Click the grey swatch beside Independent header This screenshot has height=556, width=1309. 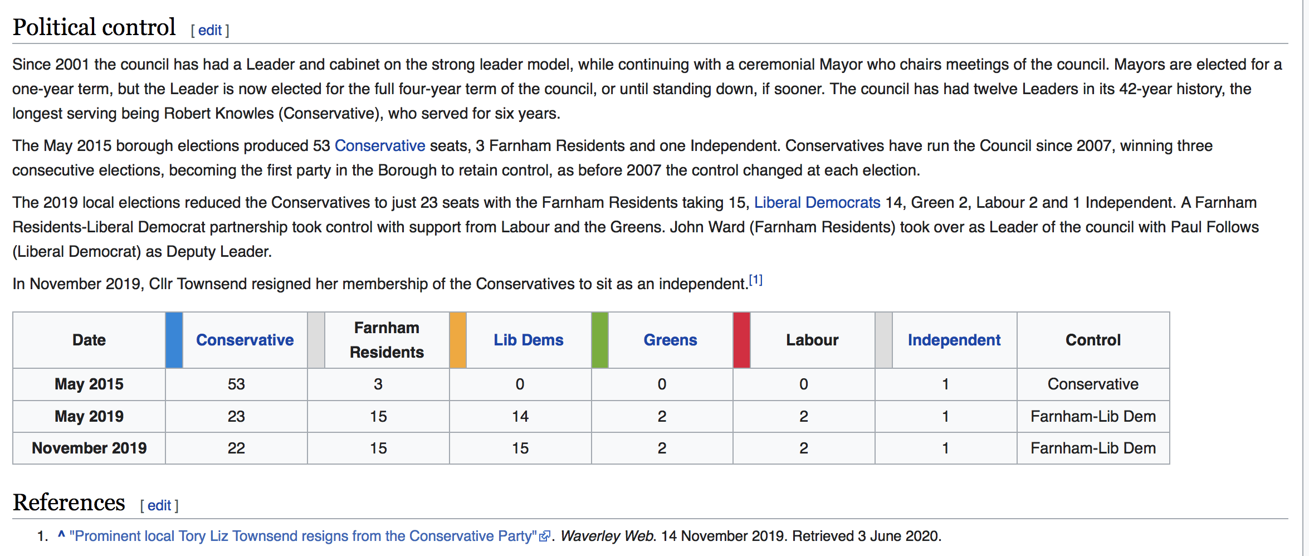pos(883,340)
